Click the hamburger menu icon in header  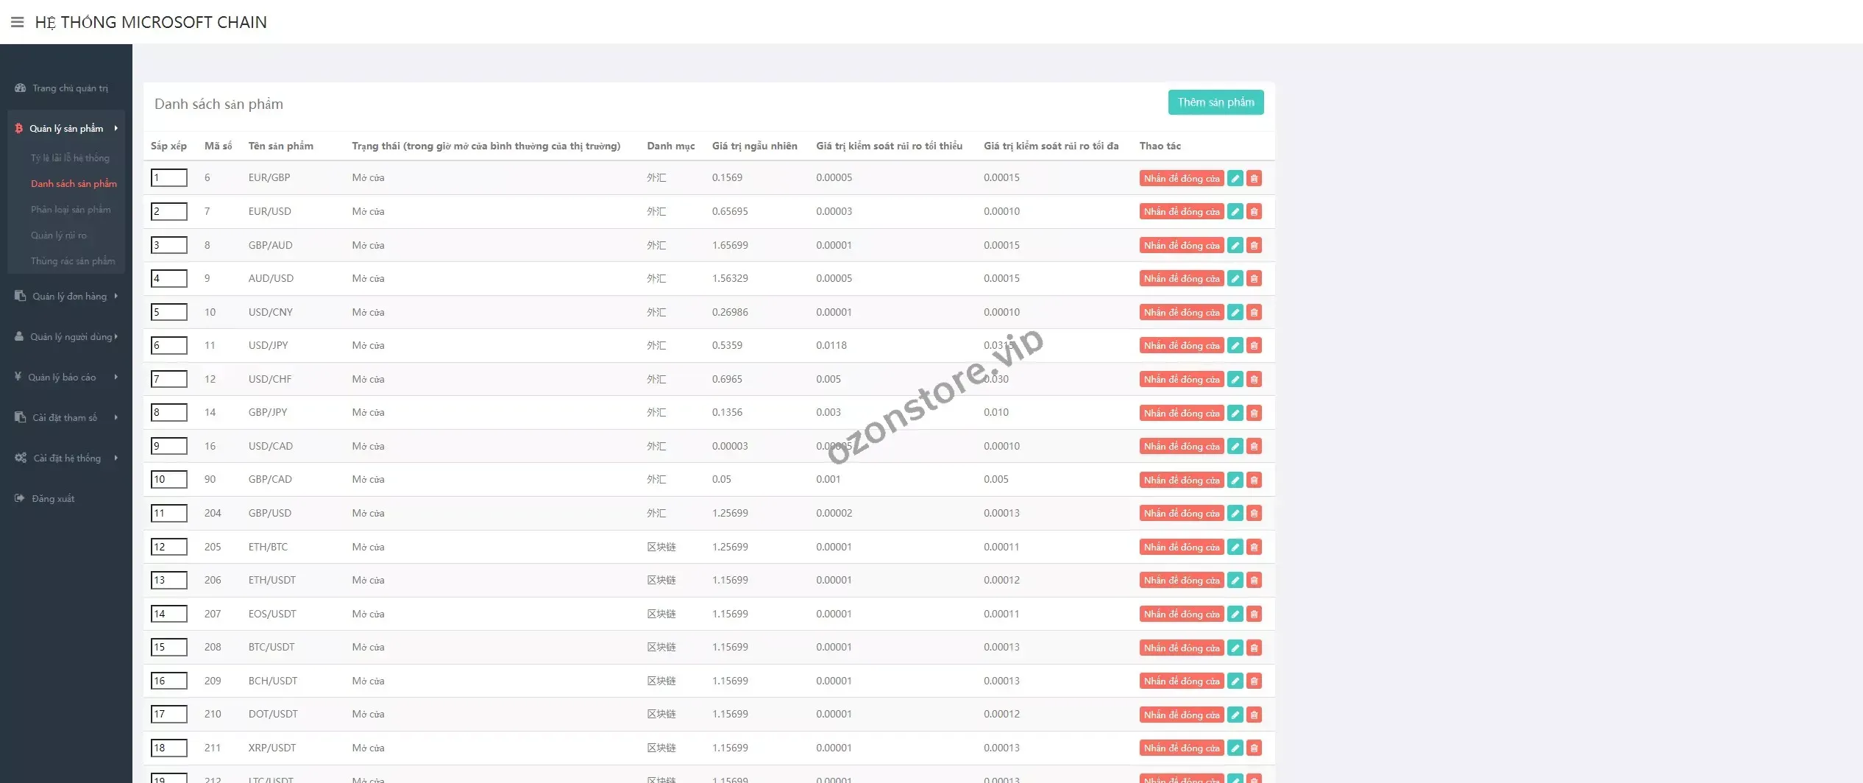18,22
